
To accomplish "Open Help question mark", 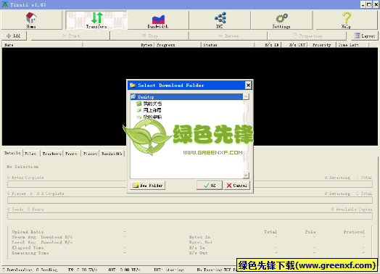I will [x=346, y=20].
